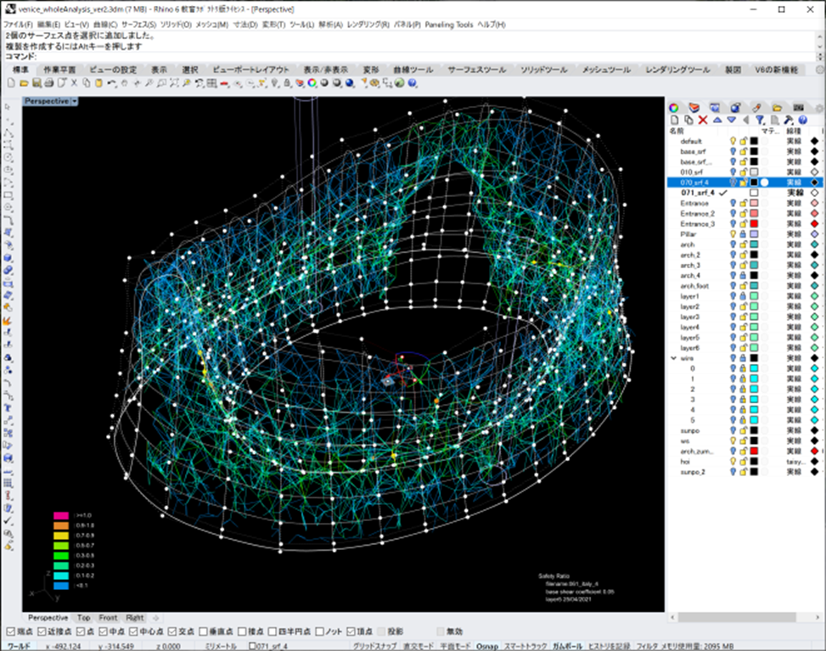
Task: Toggle the 中点 osnap checkbox
Action: pos(103,631)
